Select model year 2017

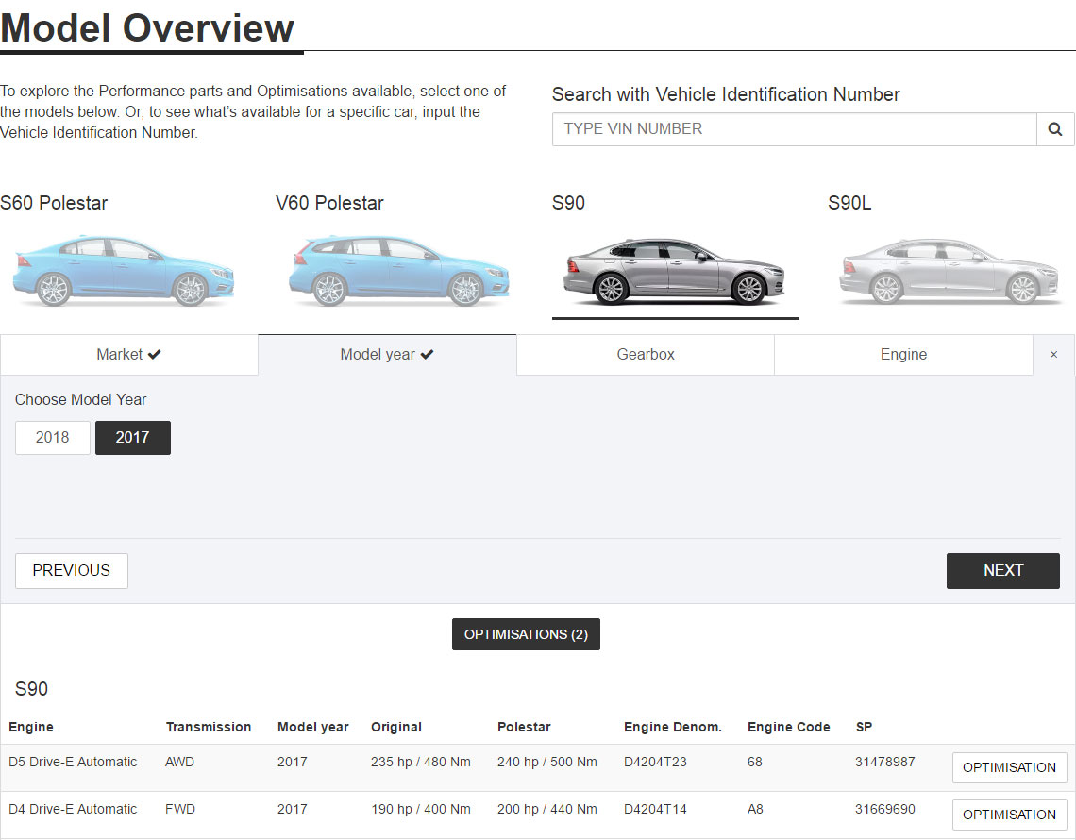(x=133, y=438)
